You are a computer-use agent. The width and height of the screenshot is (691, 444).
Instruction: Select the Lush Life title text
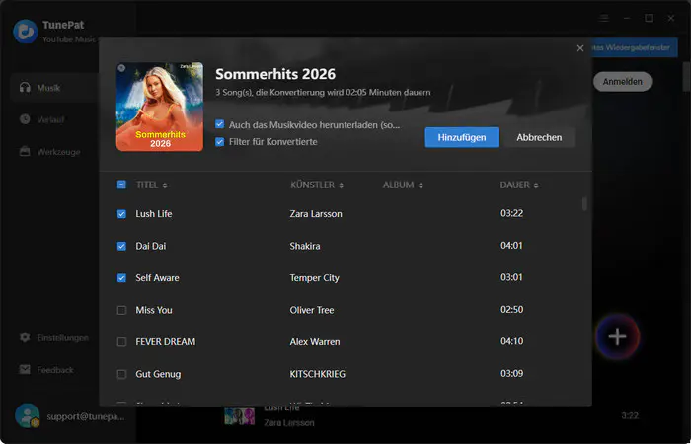(154, 214)
